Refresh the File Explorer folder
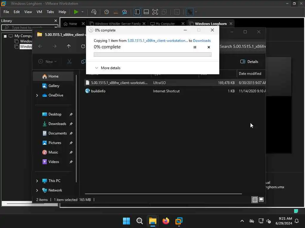Screen dimensions: 305x228 tap(83, 46)
